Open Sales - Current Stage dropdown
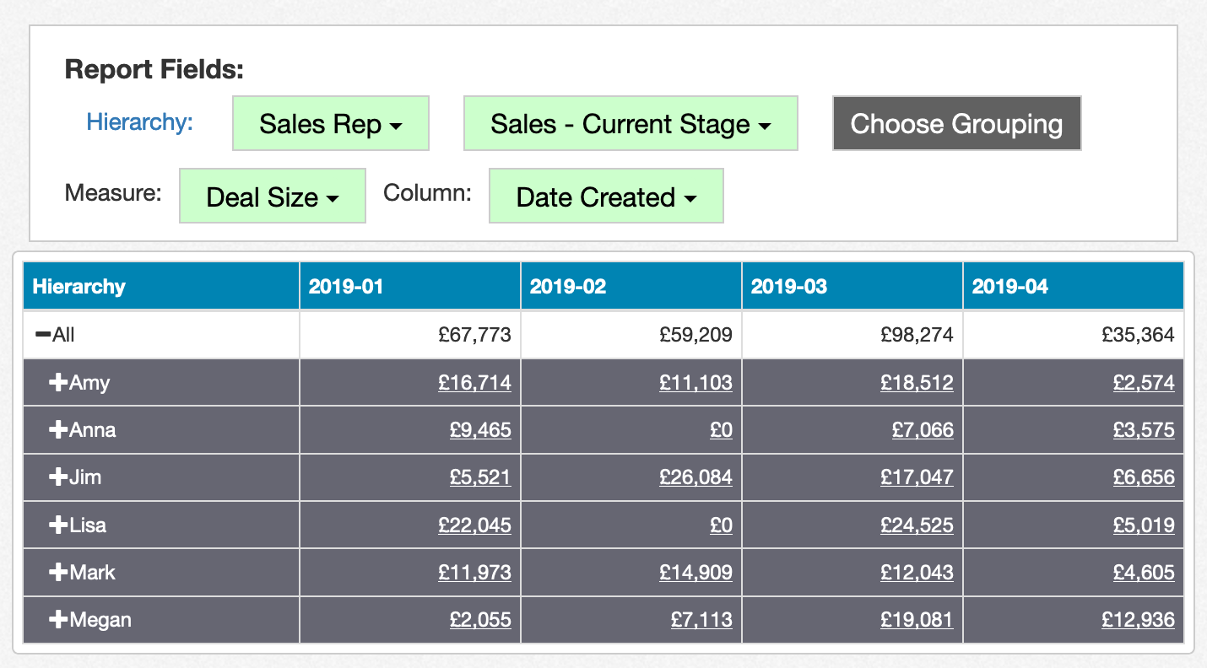The image size is (1207, 668). click(630, 124)
